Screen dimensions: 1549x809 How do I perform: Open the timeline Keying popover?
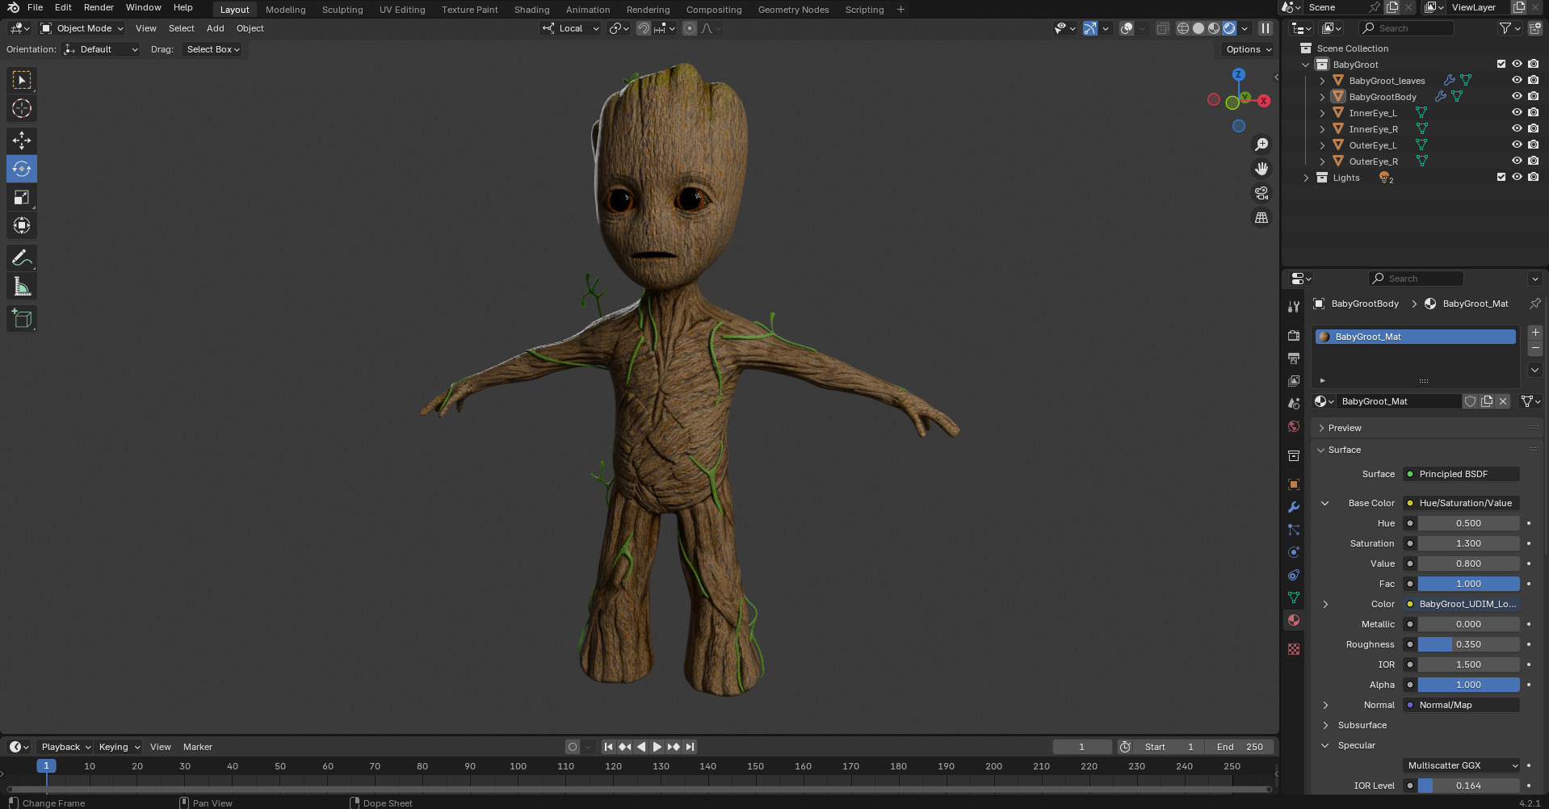[x=118, y=747]
